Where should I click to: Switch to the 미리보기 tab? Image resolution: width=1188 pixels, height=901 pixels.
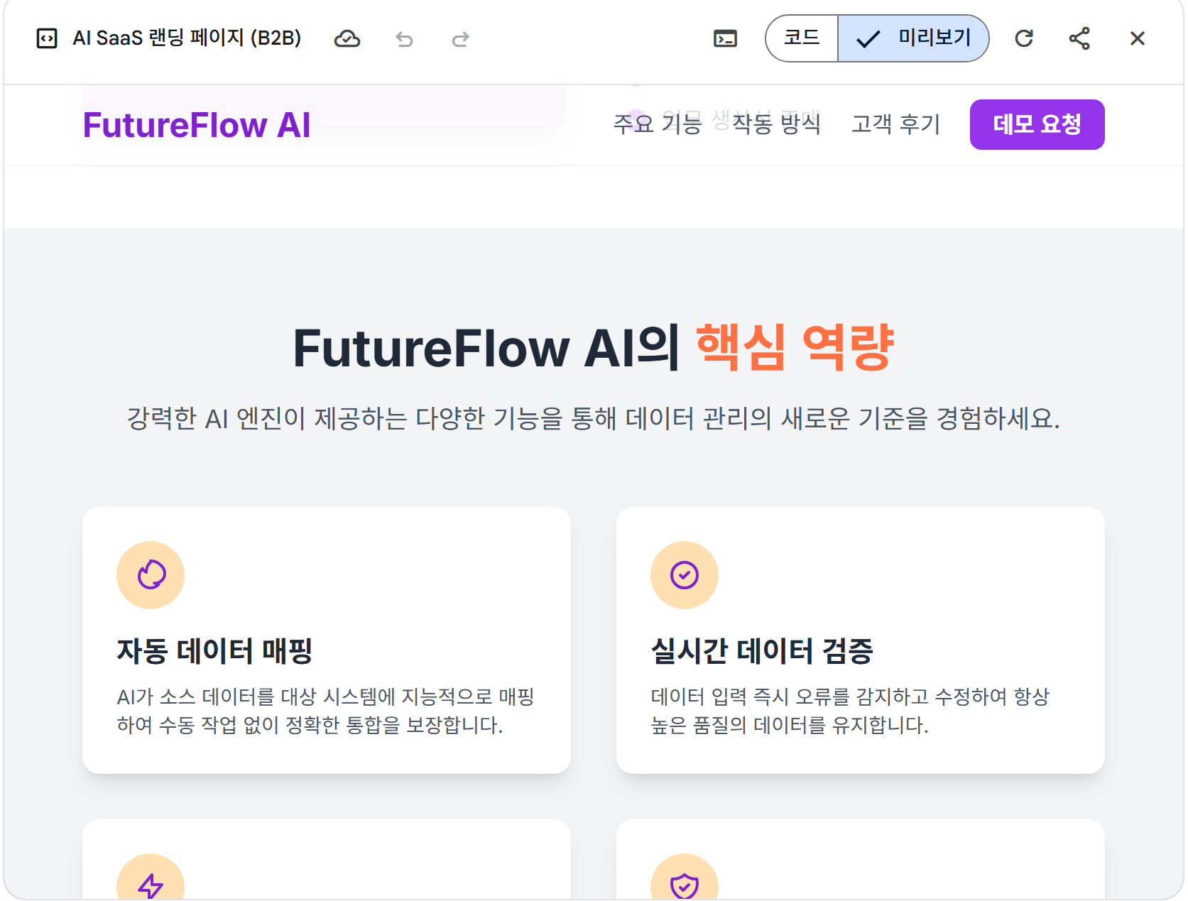point(914,38)
